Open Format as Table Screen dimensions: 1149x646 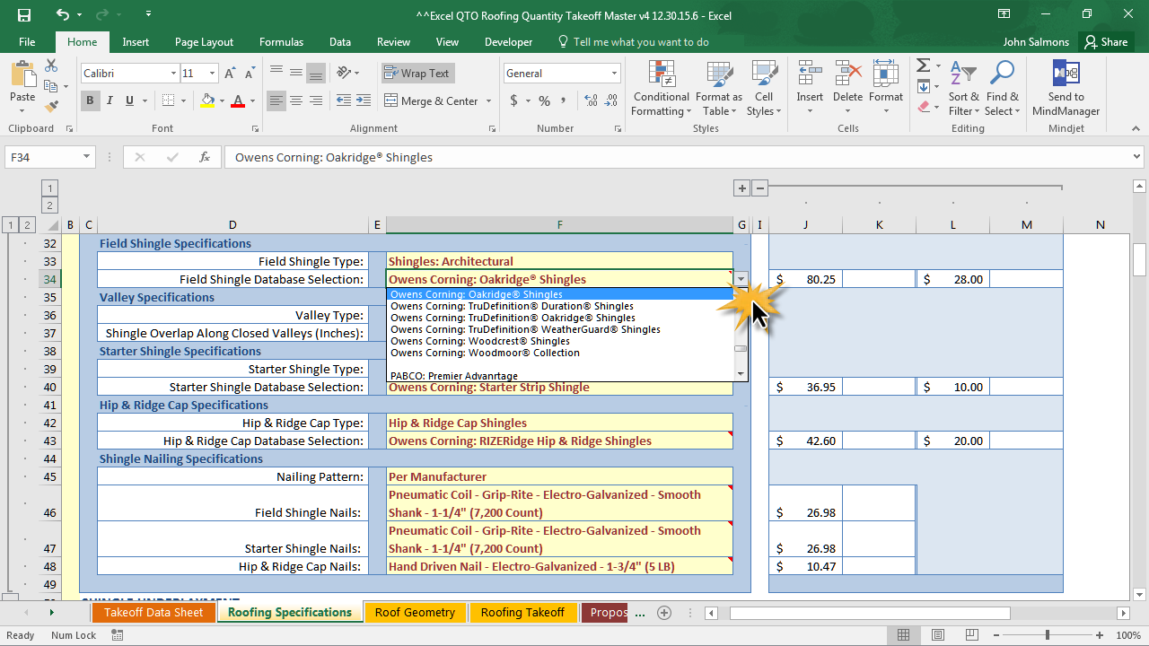[718, 88]
